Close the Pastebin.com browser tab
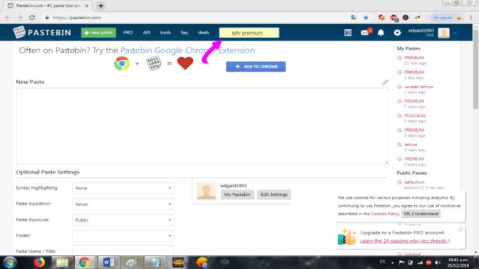Screen dimensions: 479x269 (x=87, y=6)
